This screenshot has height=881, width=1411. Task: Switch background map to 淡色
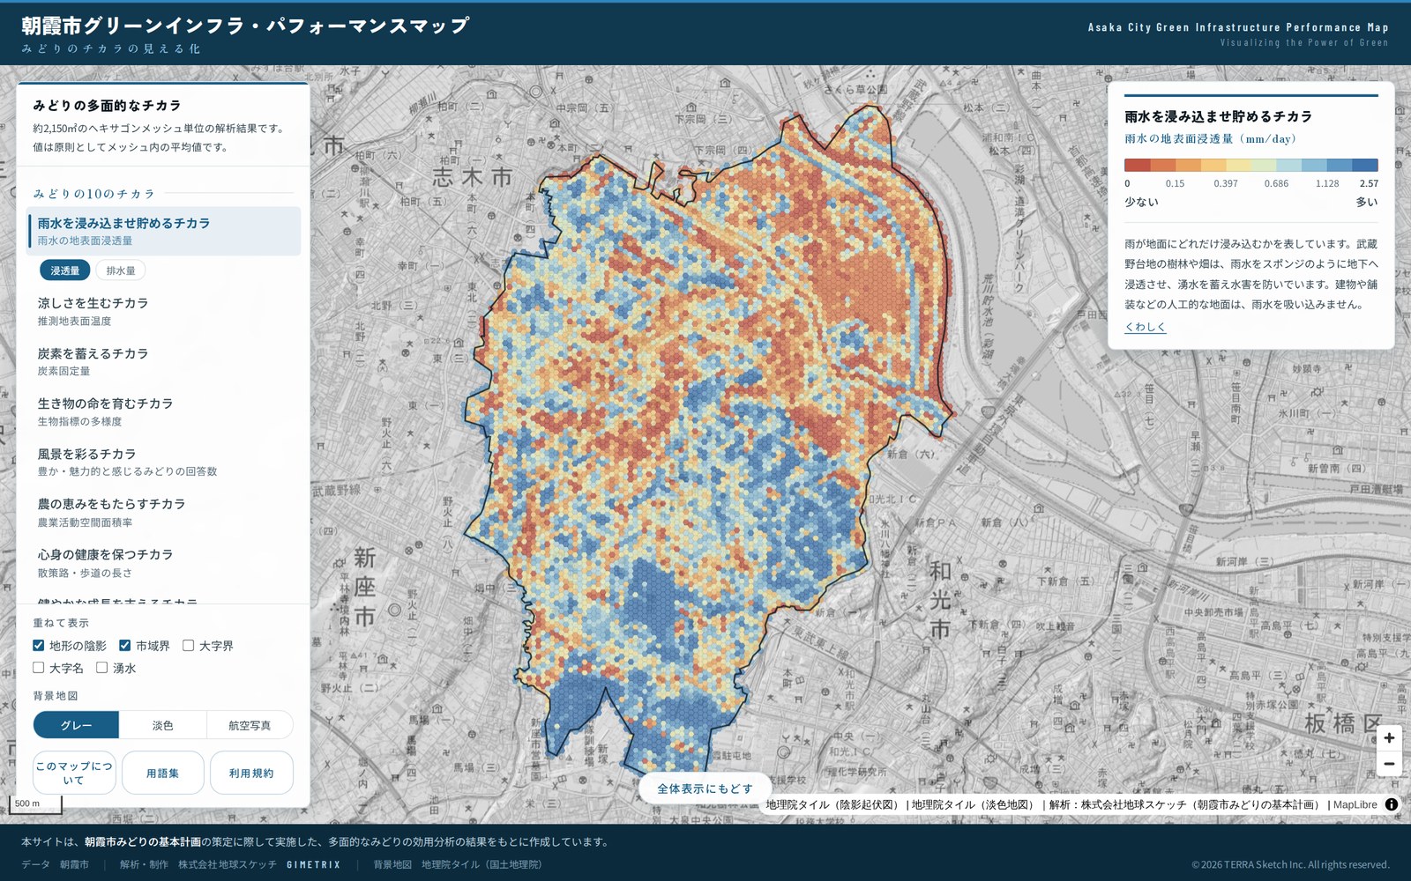(x=162, y=725)
